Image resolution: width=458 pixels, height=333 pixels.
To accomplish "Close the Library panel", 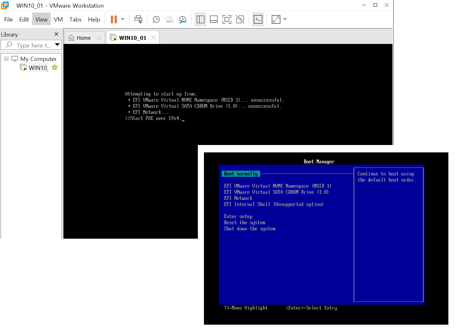I will click(57, 34).
